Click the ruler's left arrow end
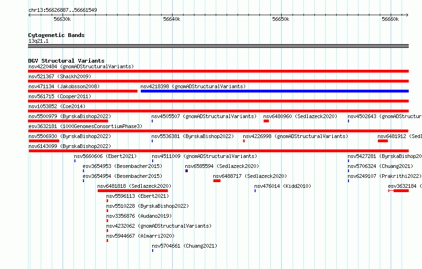The image size is (422, 269). pyautogui.click(x=29, y=15)
